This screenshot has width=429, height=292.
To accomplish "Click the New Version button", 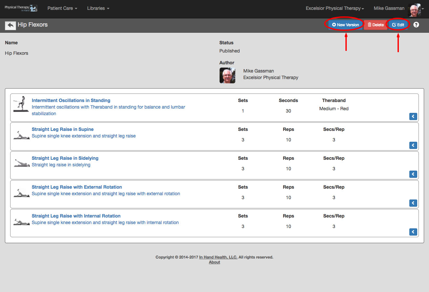I will click(345, 25).
